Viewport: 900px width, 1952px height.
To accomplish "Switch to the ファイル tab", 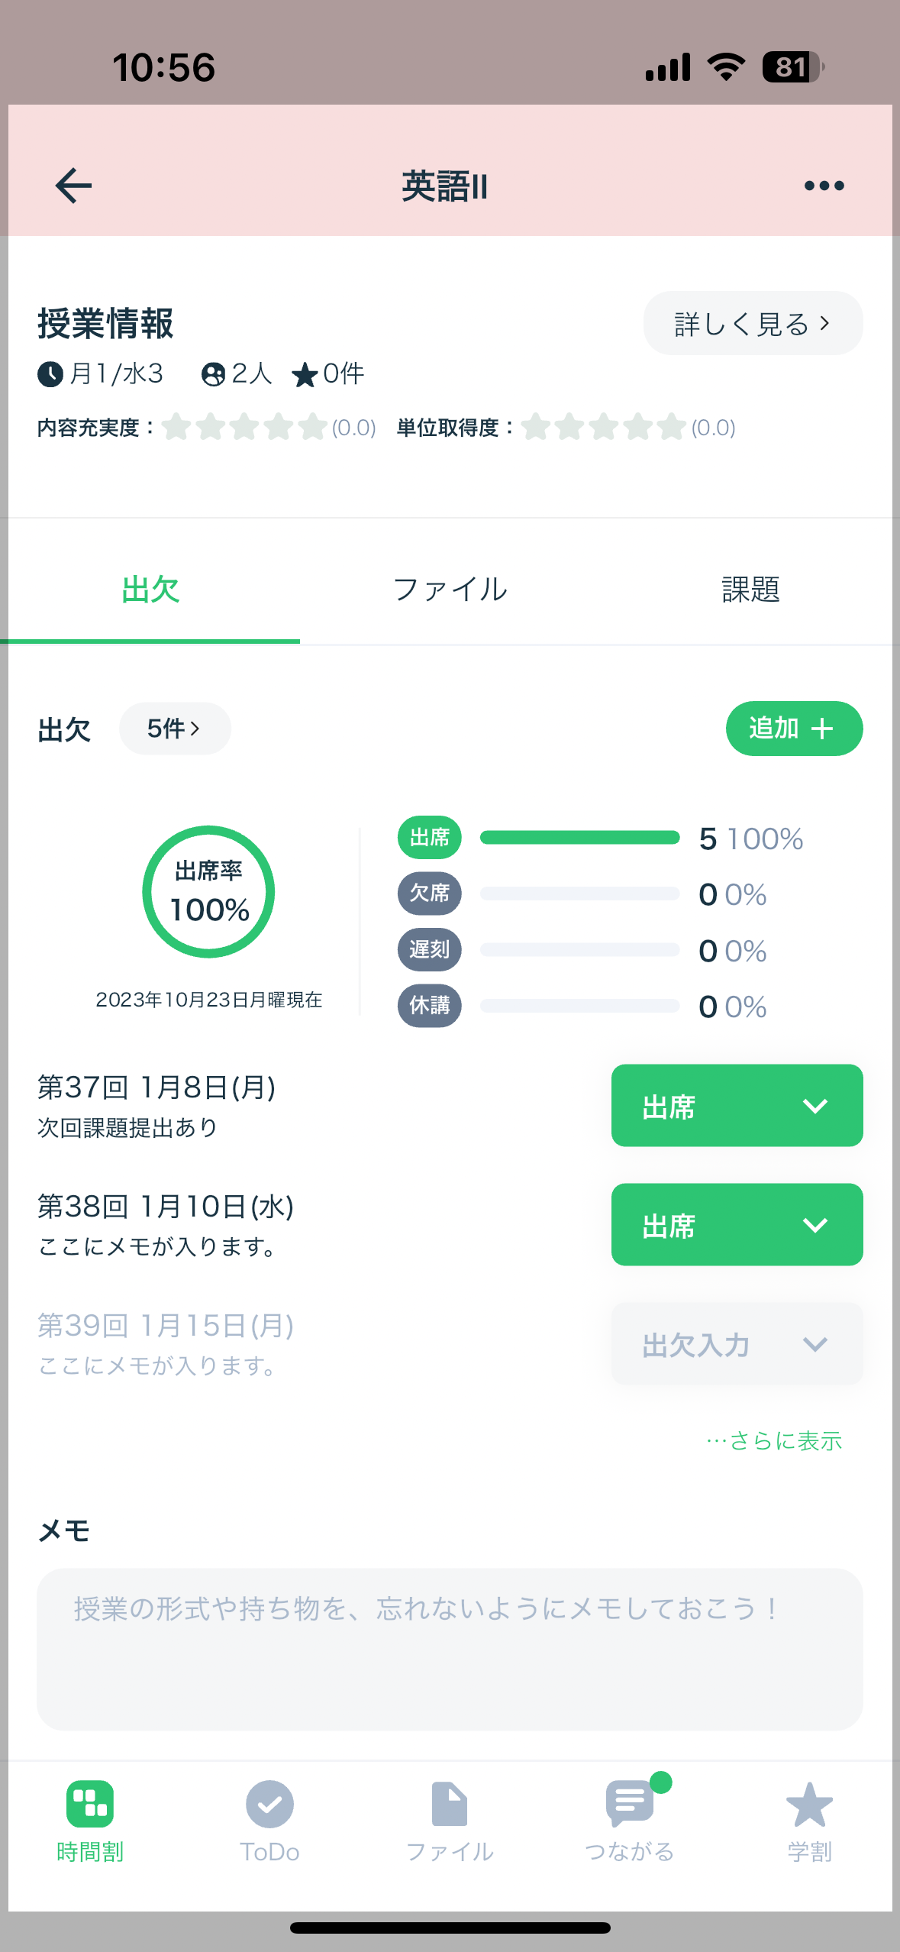I will point(450,589).
